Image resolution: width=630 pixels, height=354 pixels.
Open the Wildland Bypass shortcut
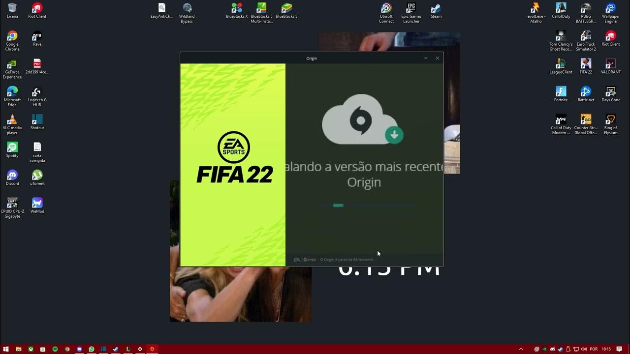coord(187,13)
